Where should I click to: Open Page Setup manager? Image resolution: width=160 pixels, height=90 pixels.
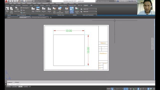(11, 10)
